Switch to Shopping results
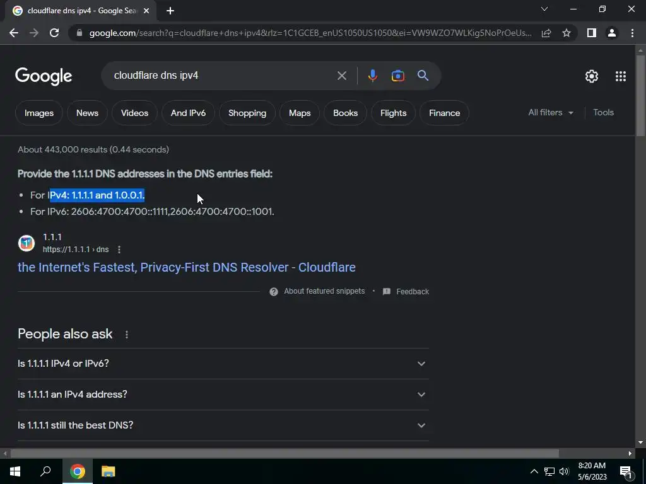The width and height of the screenshot is (646, 484). [247, 113]
